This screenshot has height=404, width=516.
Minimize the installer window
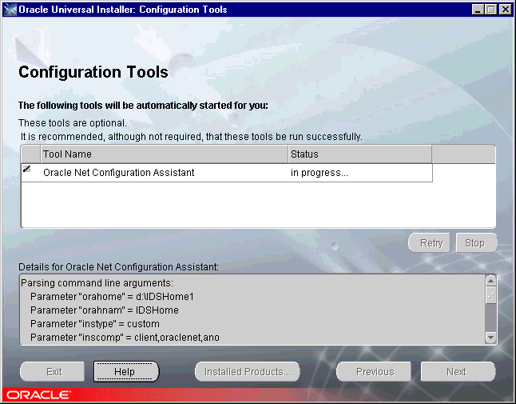click(x=478, y=10)
